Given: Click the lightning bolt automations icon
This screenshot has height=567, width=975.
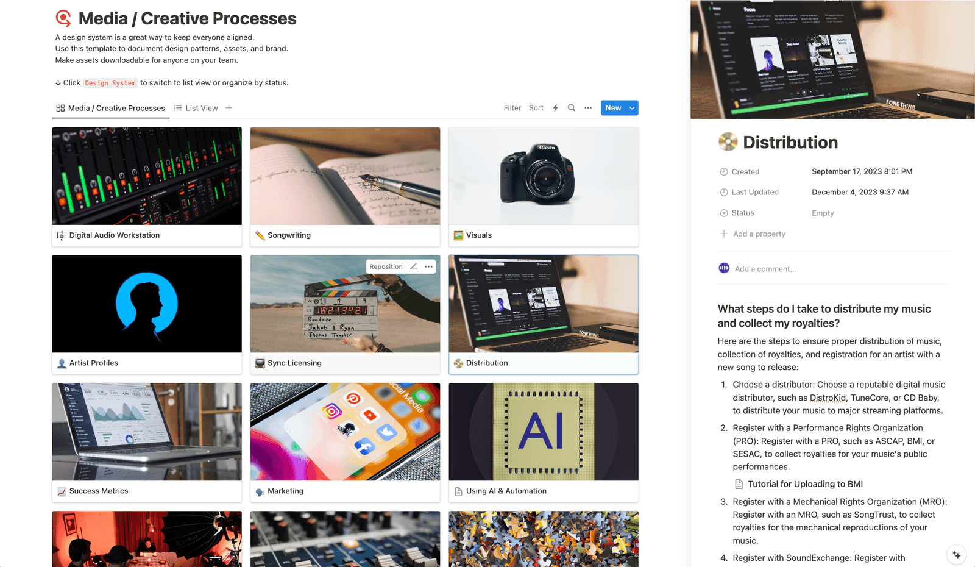Looking at the screenshot, I should pyautogui.click(x=555, y=108).
